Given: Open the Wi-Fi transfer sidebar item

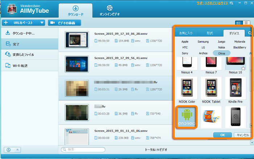Looking at the screenshot, I should pos(30,66).
